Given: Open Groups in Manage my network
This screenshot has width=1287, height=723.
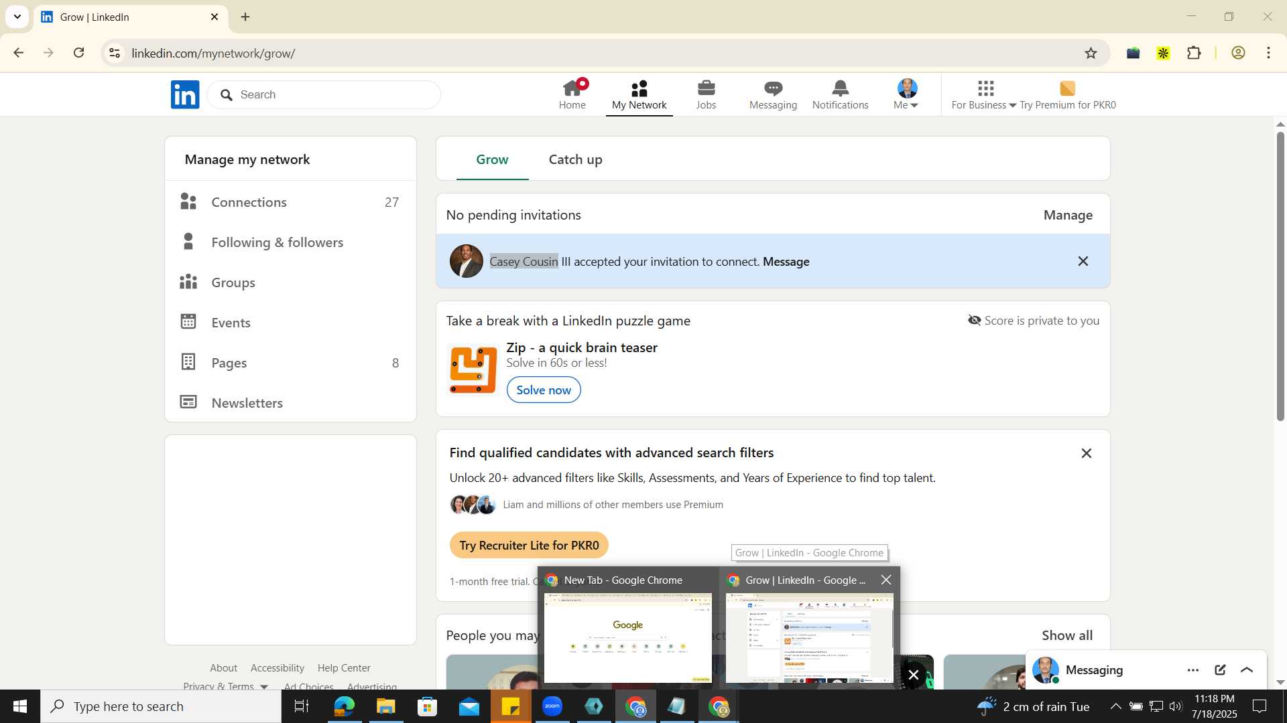Looking at the screenshot, I should [x=290, y=283].
